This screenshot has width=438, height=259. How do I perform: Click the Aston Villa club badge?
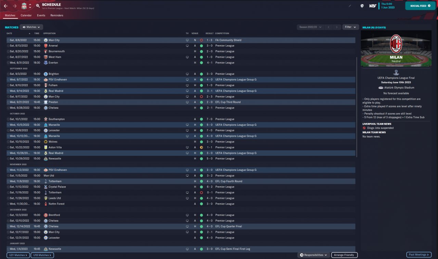[46, 147]
